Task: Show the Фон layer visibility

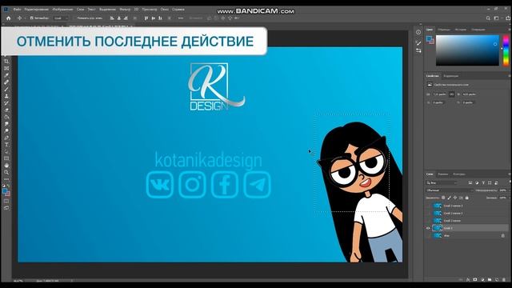Action: click(428, 235)
